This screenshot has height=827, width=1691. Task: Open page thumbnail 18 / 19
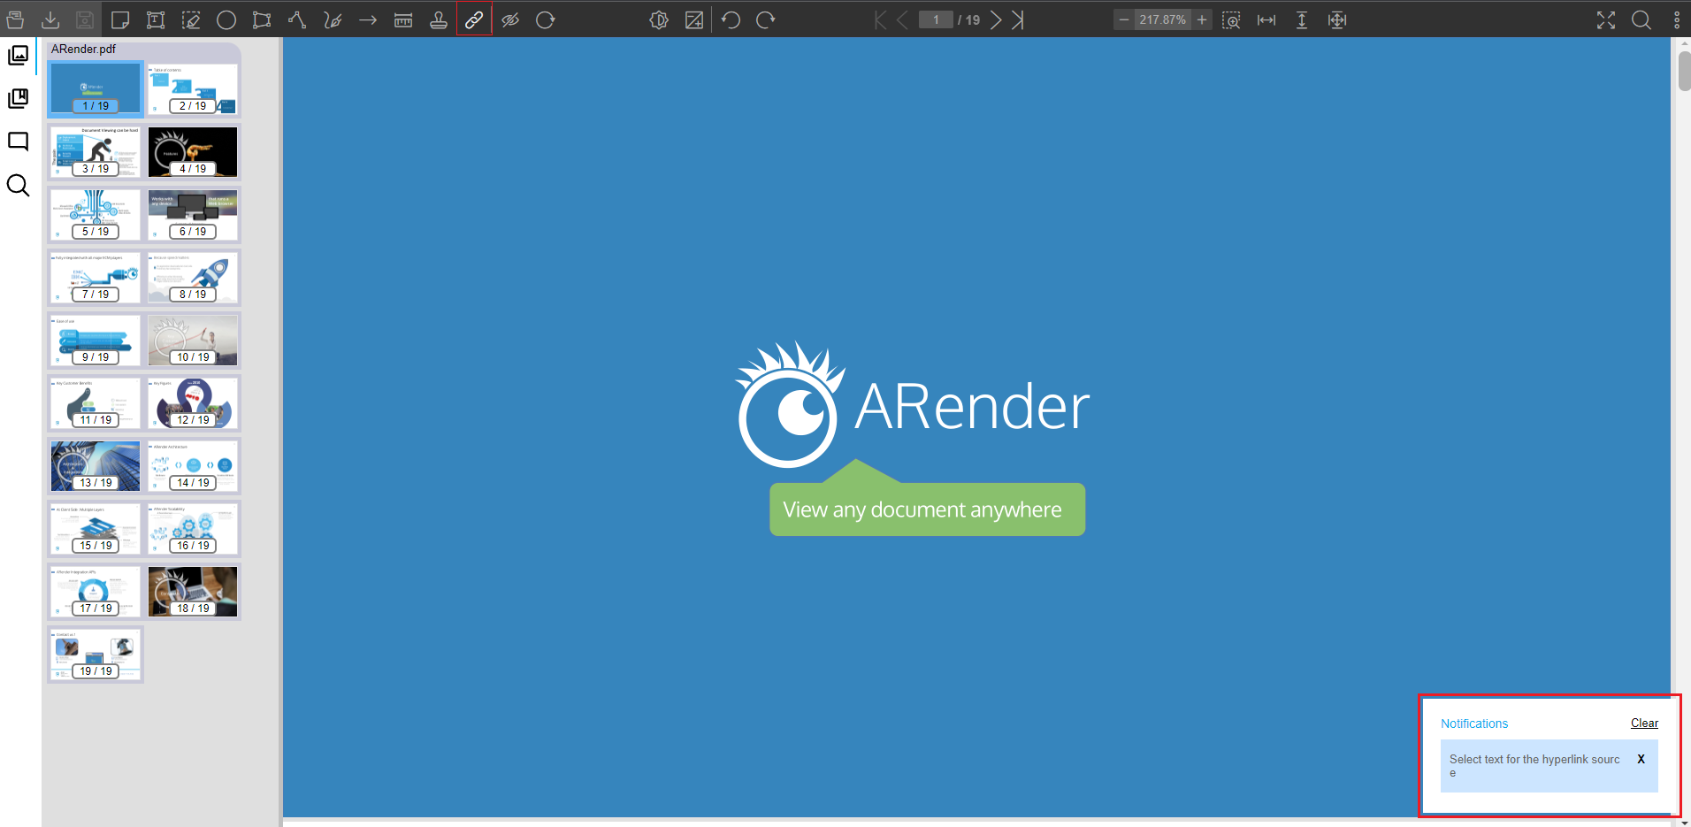coord(193,592)
